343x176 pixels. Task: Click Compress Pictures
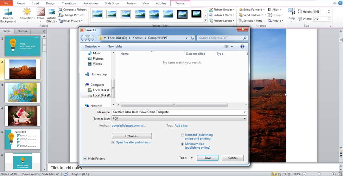(x=72, y=9)
